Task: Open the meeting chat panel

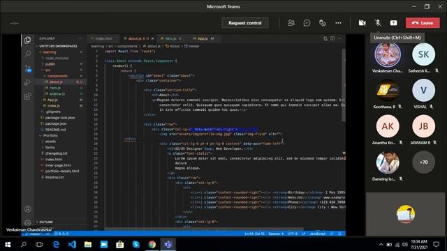Action: click(x=307, y=23)
